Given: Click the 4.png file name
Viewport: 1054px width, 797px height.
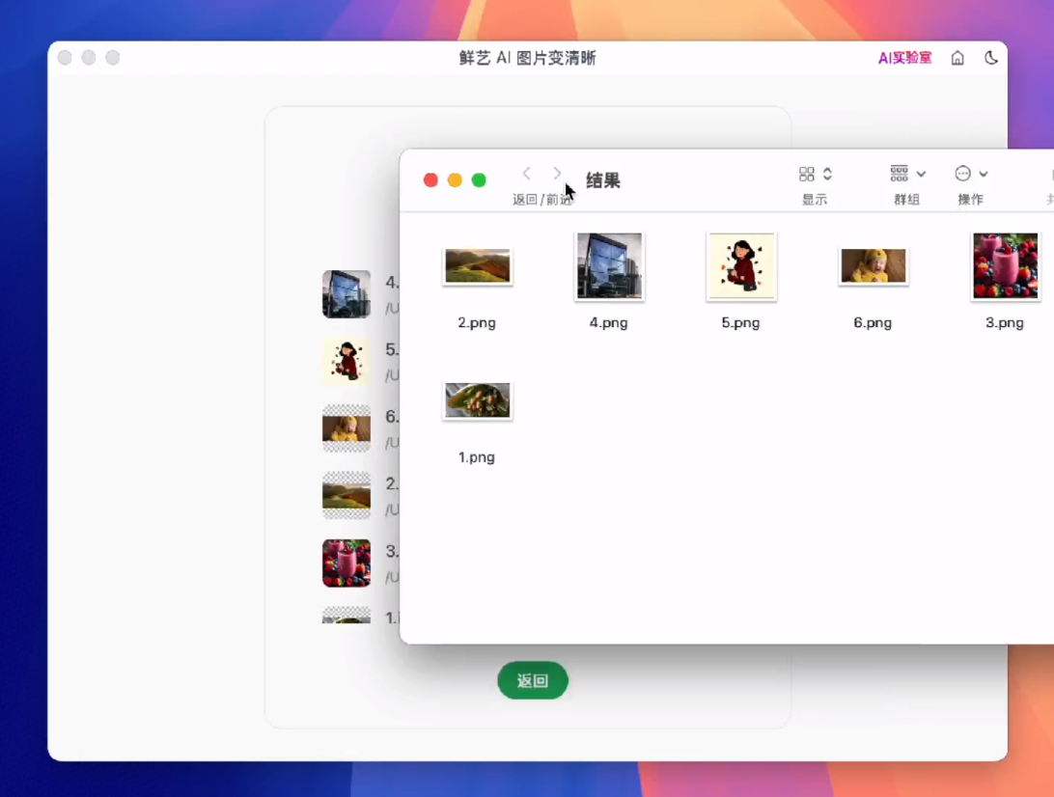Looking at the screenshot, I should coord(608,322).
